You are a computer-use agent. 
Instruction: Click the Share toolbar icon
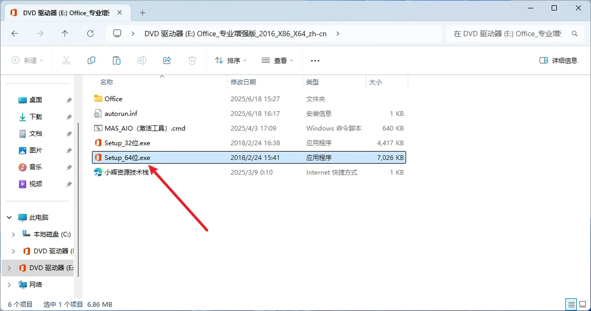tap(167, 60)
